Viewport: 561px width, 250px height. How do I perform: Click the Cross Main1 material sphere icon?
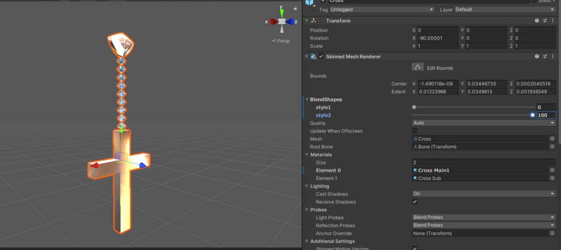[x=415, y=170]
